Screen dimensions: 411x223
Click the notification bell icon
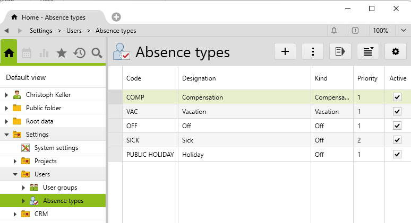click(334, 31)
